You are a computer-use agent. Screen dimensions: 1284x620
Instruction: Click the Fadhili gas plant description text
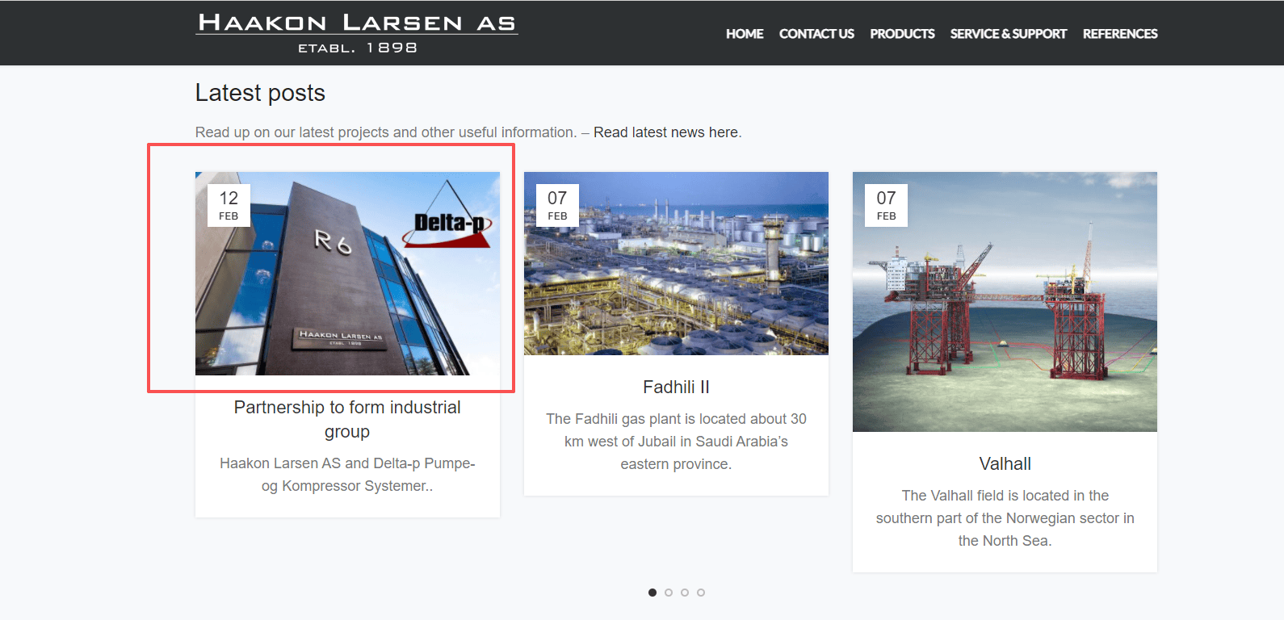(x=676, y=442)
